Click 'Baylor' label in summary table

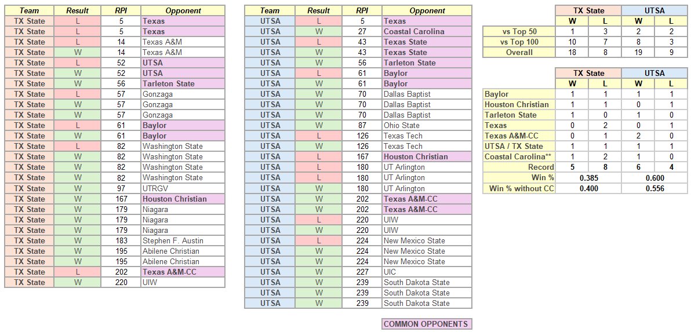(519, 94)
